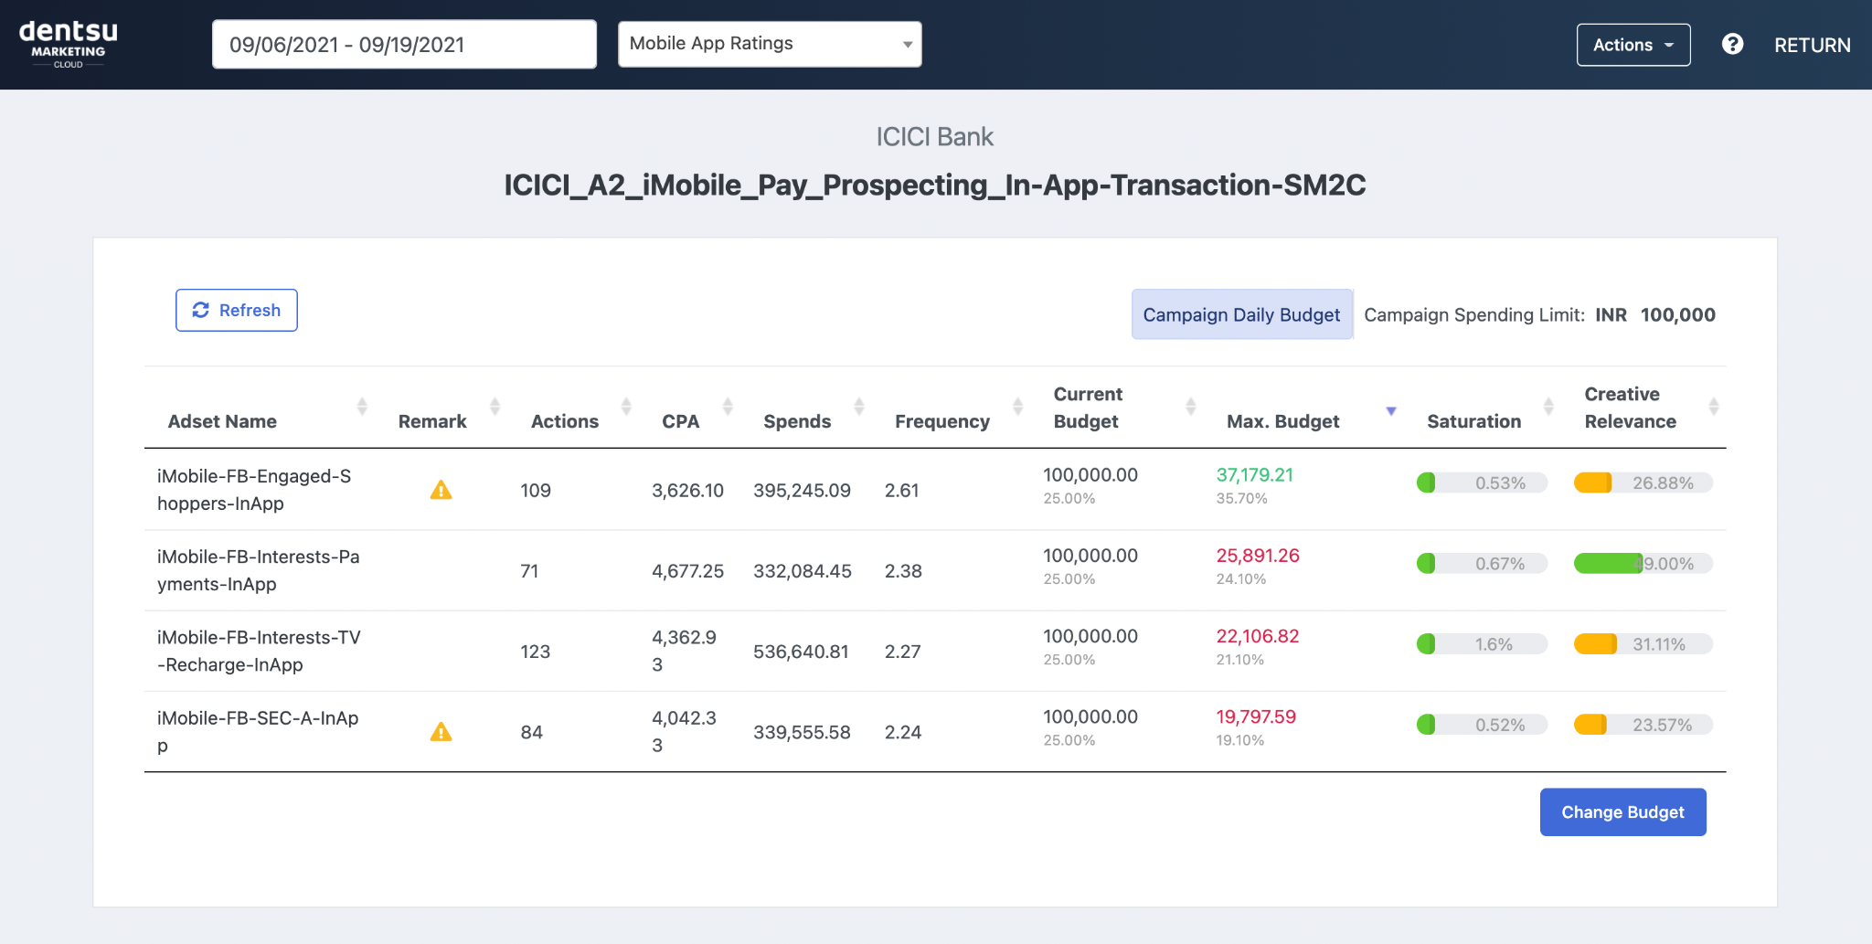Click the Max. Budget value 22,106.82
This screenshot has height=944, width=1872.
click(x=1257, y=636)
